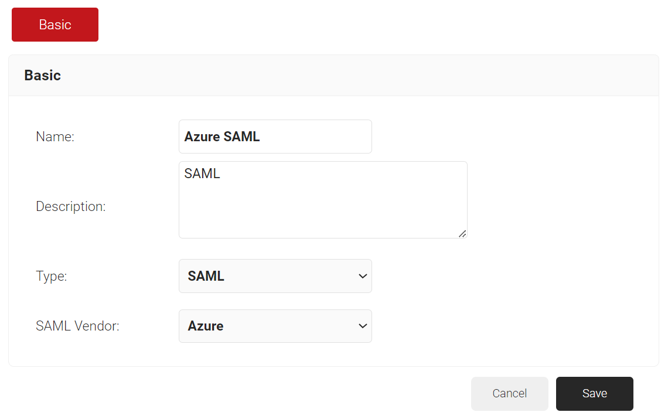Open the SAML Vendor dropdown

point(275,326)
